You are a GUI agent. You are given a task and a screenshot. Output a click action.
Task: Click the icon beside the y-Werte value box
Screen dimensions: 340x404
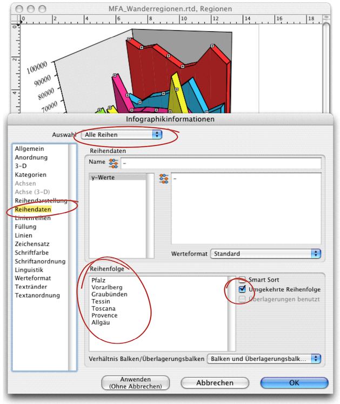point(163,179)
